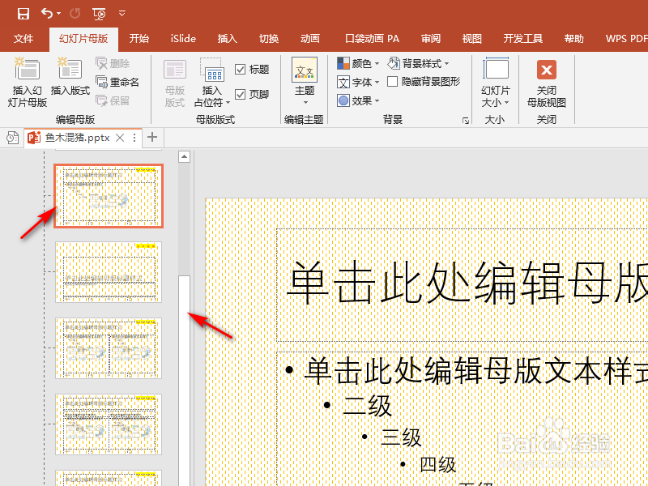The height and width of the screenshot is (486, 648).
Task: Close the 鱼木混猪.pptx document tab
Action: (x=120, y=138)
